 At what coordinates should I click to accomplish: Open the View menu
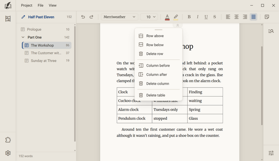[53, 5]
